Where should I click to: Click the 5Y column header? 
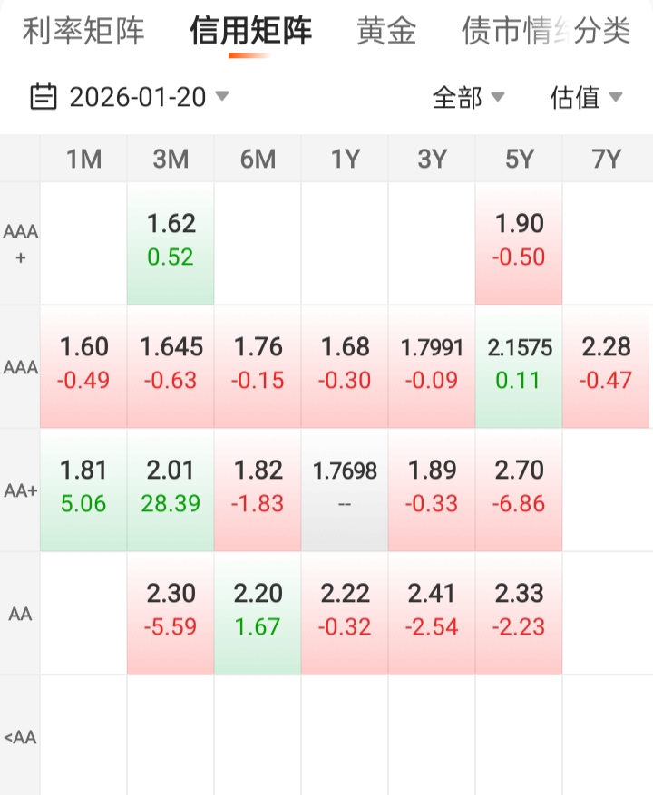tap(519, 160)
